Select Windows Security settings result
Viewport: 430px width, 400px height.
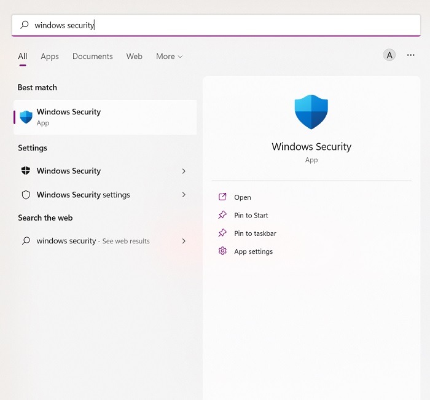point(104,195)
